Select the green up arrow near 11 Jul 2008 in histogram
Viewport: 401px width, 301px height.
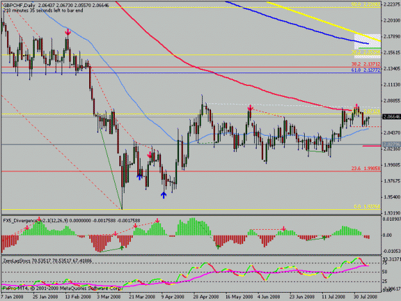click(x=324, y=237)
